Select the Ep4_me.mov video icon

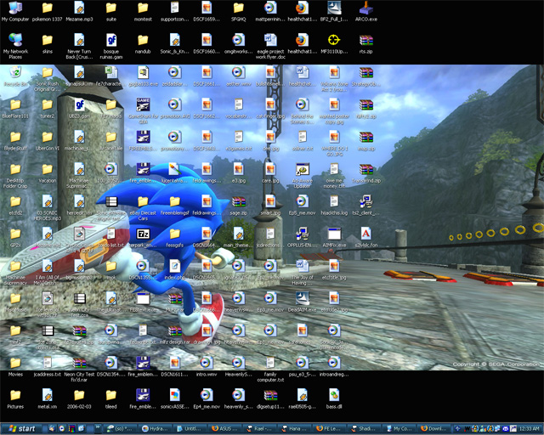207,398
